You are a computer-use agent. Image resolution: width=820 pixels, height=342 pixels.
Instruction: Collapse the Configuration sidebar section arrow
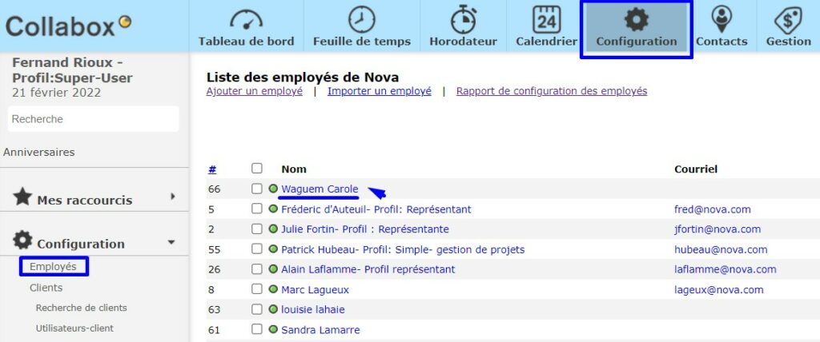(171, 242)
